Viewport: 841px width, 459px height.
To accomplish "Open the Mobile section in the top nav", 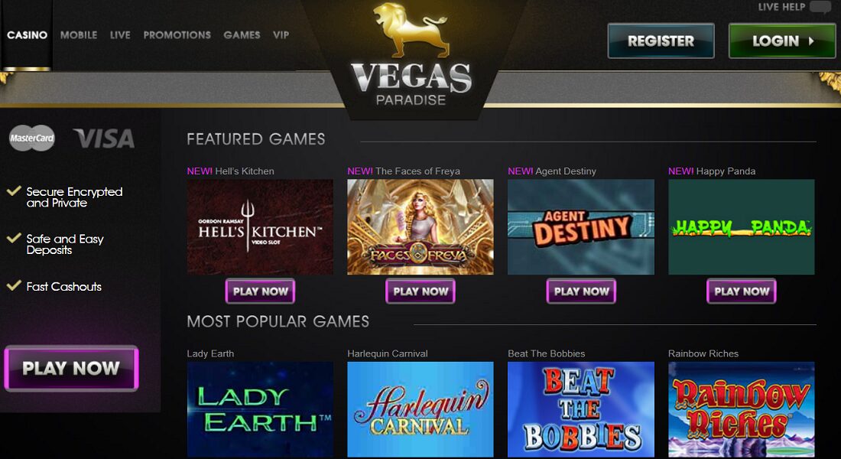I will tap(79, 35).
